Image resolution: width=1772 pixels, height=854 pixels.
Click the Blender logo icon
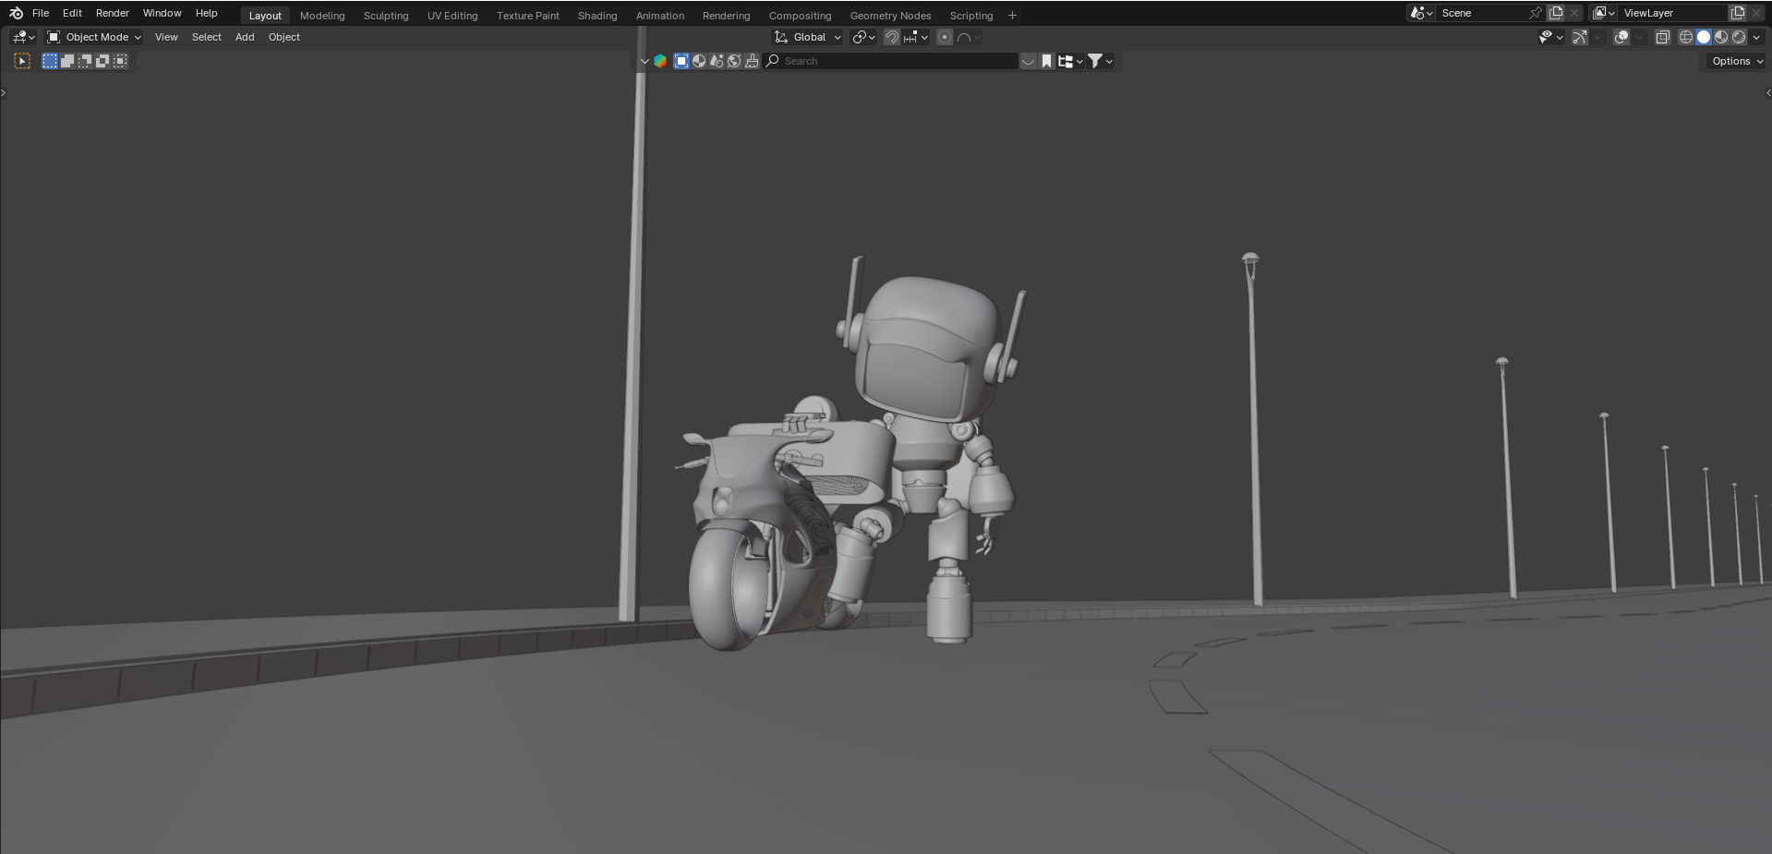pyautogui.click(x=16, y=13)
